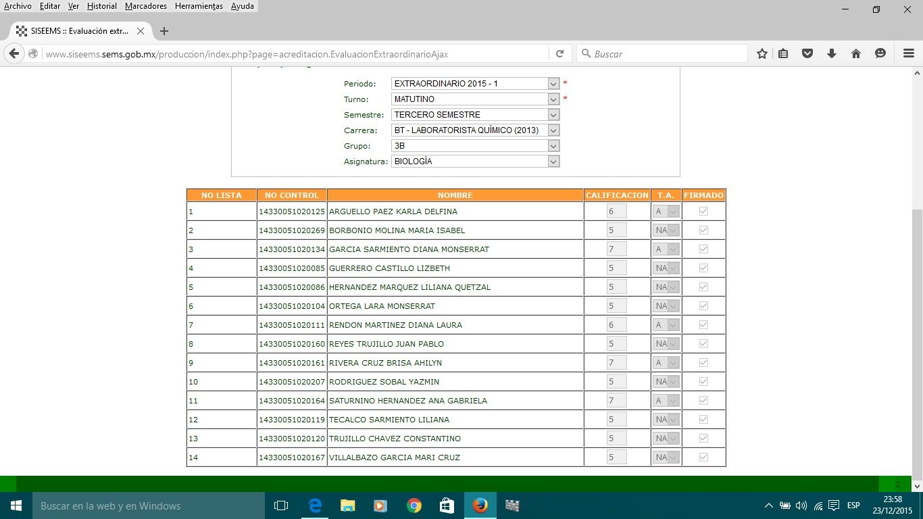Toggle Firmado checkbox for ORTEGA LARA MONSERRAT
The width and height of the screenshot is (923, 519).
pos(703,306)
